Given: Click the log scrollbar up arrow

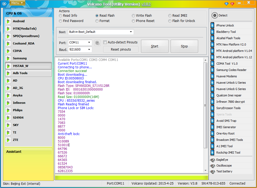Looking at the screenshot, I should 205,60.
